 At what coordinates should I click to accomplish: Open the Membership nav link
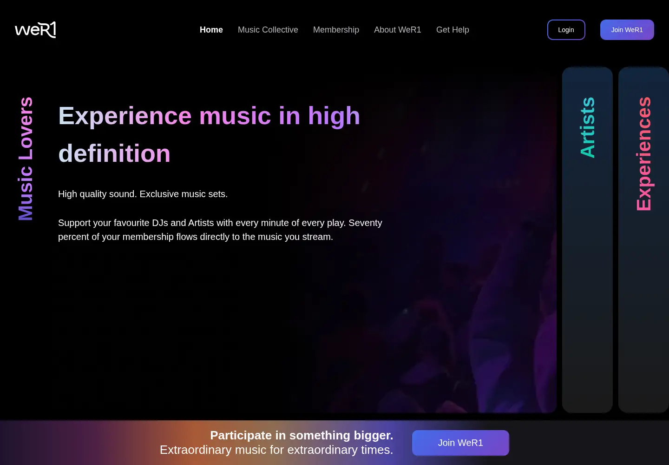click(x=336, y=30)
